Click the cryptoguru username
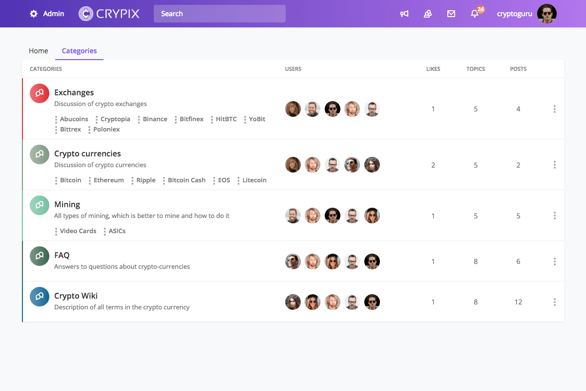Screen dimensions: 586x391 click(x=514, y=14)
